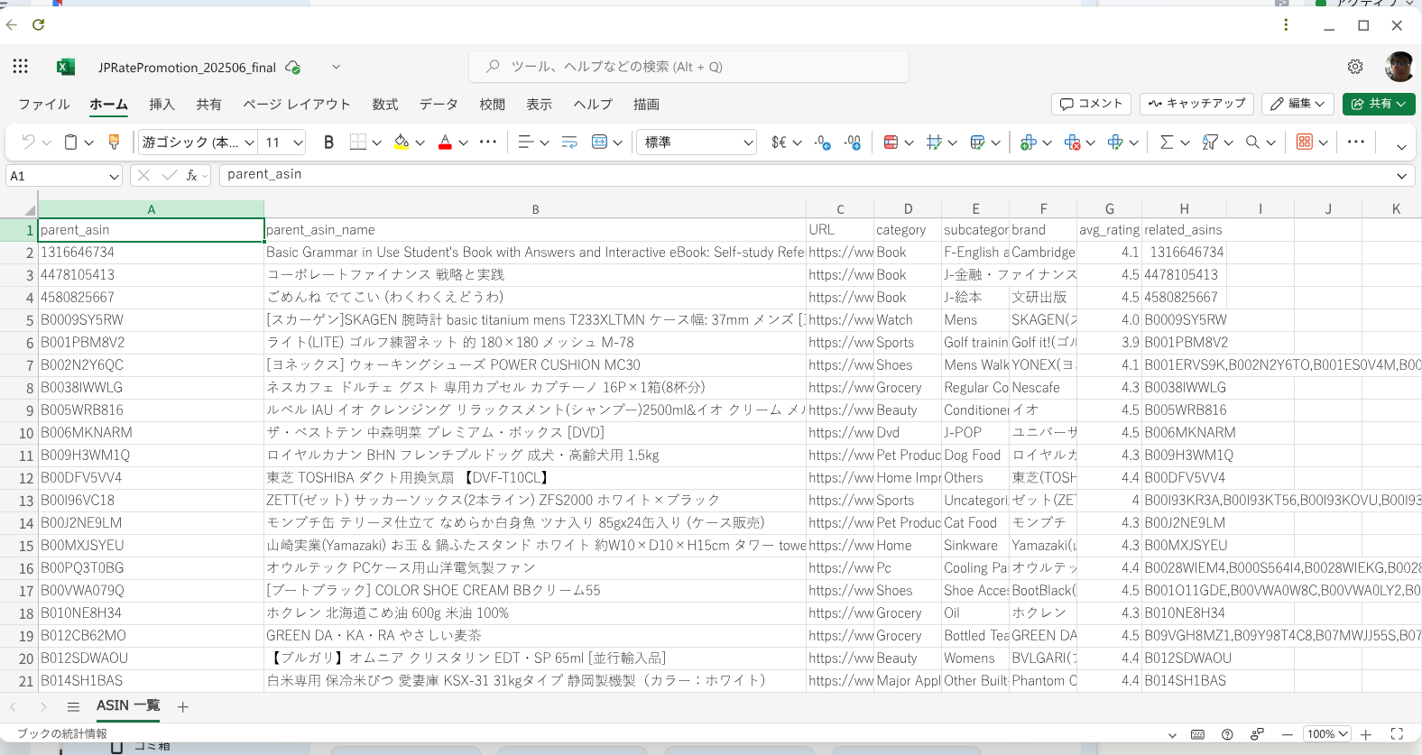Open Excel settings gear
The width and height of the screenshot is (1422, 755).
tap(1355, 67)
